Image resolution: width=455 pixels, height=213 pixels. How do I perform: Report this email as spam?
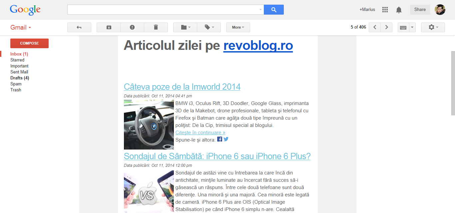tap(132, 27)
